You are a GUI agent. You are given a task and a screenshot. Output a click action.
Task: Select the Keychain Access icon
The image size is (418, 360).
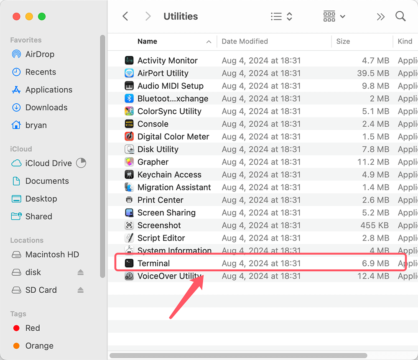coord(129,174)
